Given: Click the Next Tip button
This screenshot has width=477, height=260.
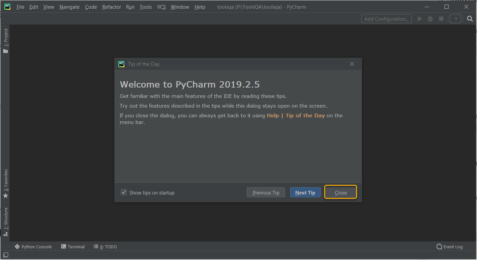Looking at the screenshot, I should click(x=305, y=192).
